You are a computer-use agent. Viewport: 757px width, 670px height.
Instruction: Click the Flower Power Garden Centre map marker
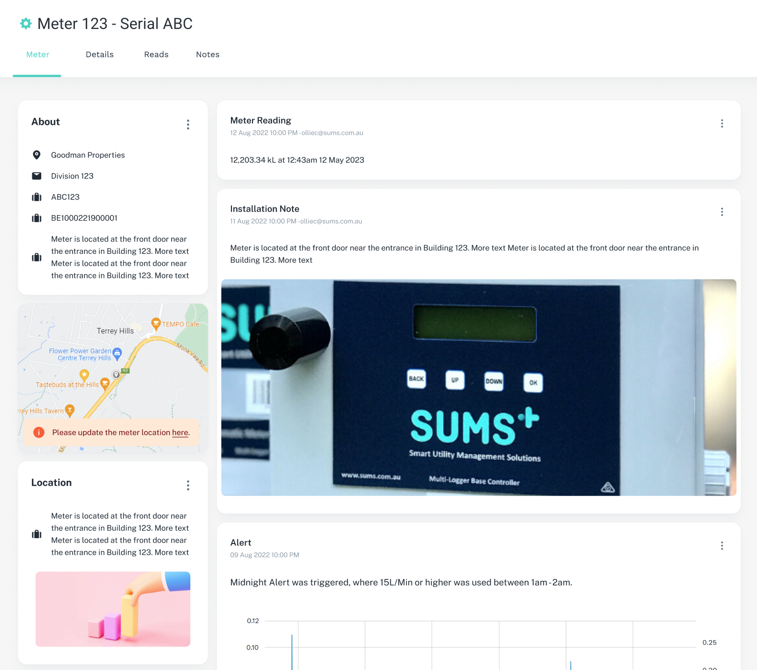tap(117, 353)
